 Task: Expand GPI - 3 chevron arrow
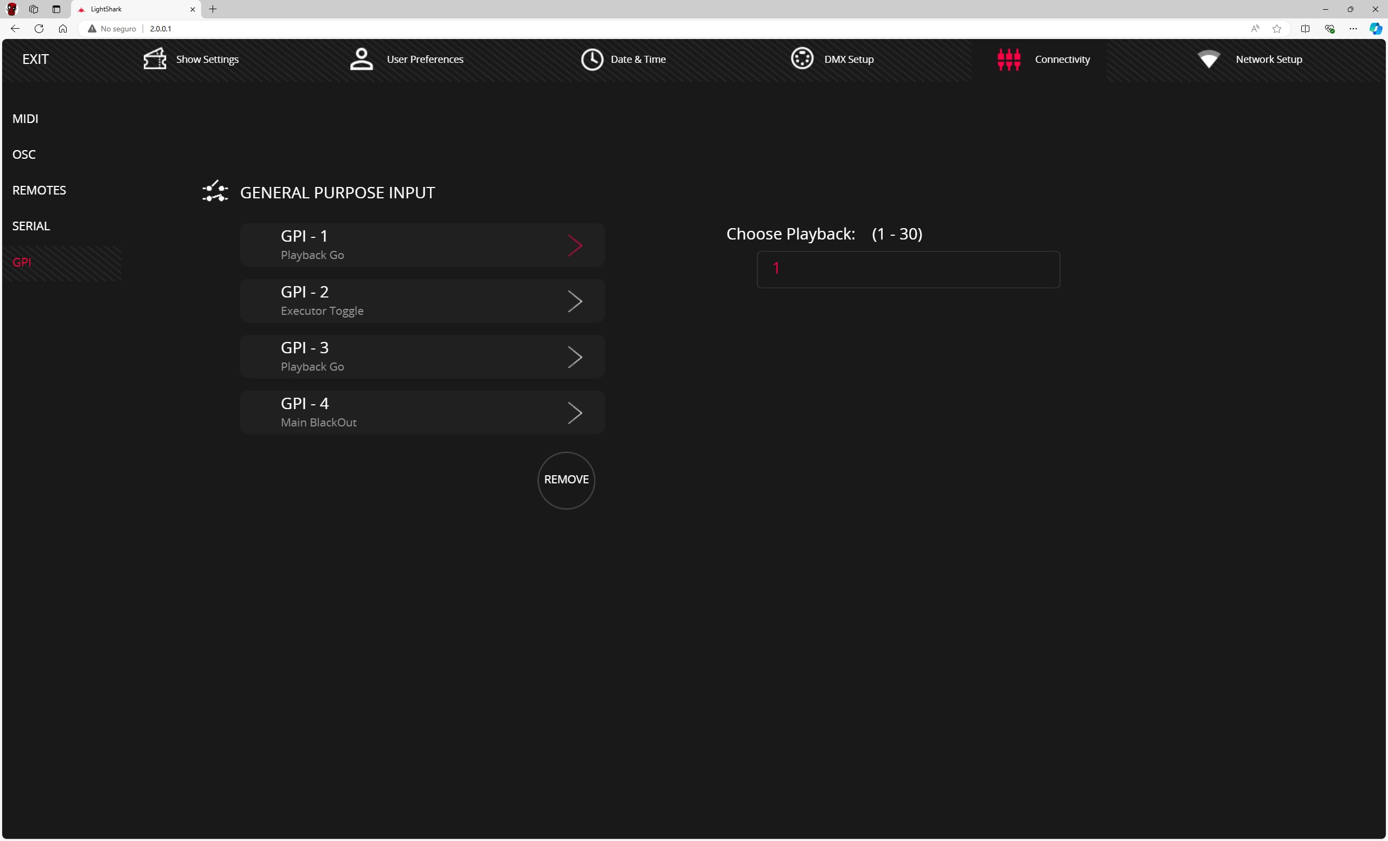click(575, 357)
